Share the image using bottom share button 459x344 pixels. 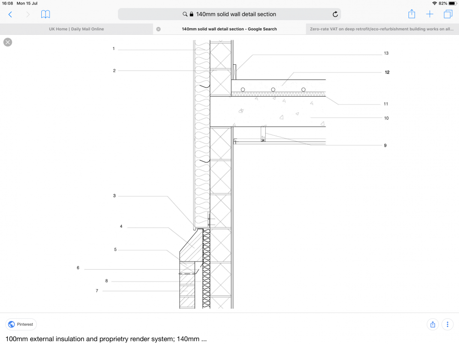click(433, 324)
